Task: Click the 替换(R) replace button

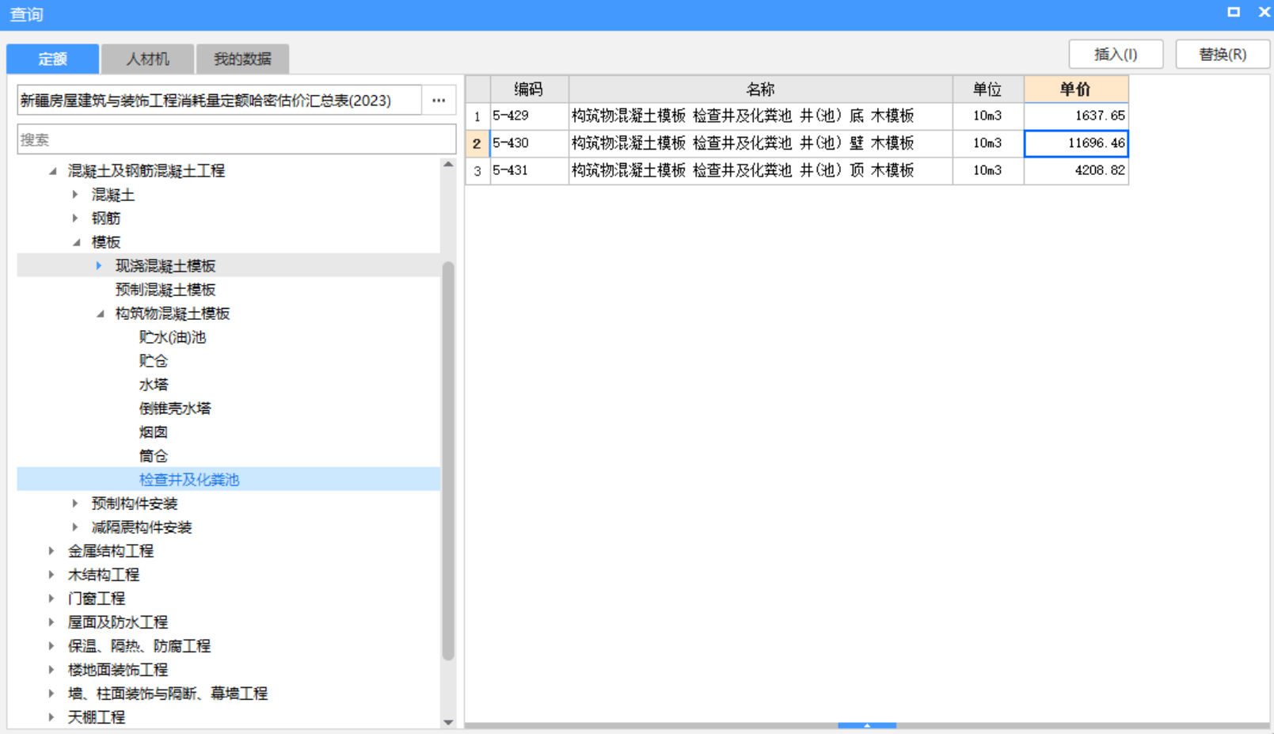Action: click(x=1223, y=54)
